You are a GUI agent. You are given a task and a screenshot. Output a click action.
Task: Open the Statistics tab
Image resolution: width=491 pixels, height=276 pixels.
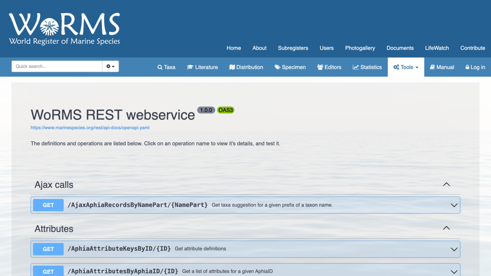367,67
